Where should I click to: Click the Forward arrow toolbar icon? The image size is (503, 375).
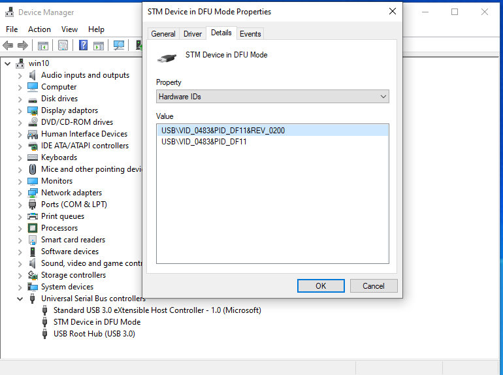[x=23, y=45]
